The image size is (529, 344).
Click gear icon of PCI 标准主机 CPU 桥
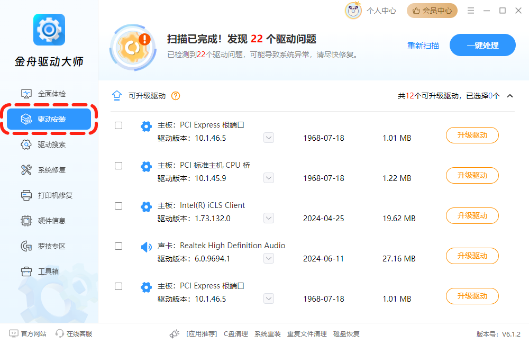(146, 166)
